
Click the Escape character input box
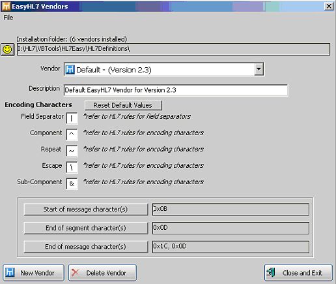[x=72, y=167]
